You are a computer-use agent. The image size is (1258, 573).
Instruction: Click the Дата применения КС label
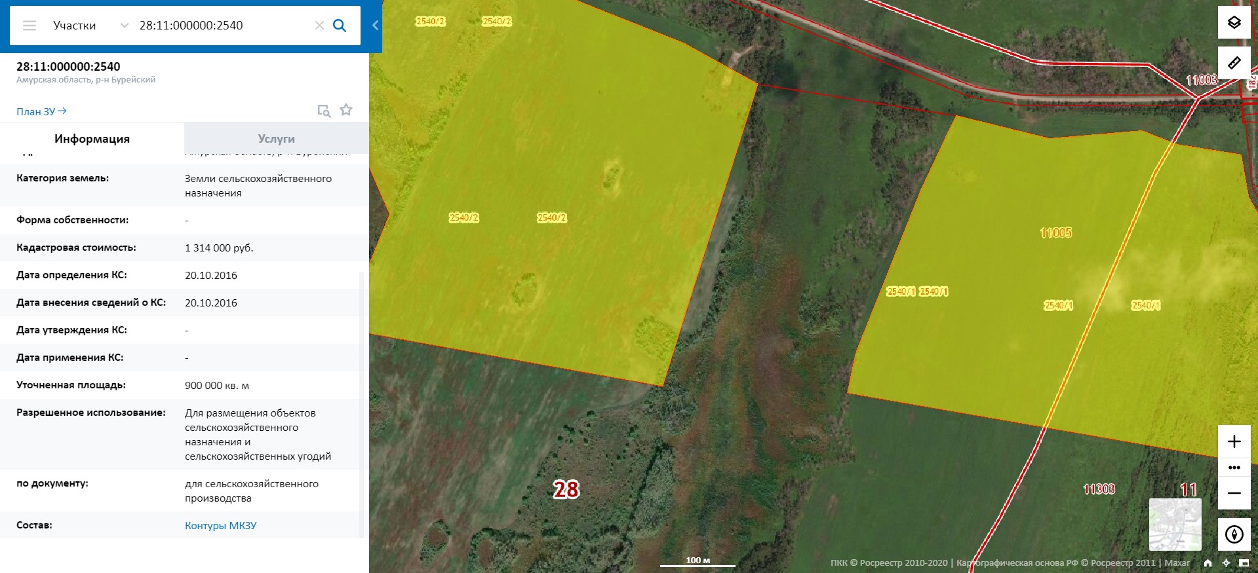[69, 358]
